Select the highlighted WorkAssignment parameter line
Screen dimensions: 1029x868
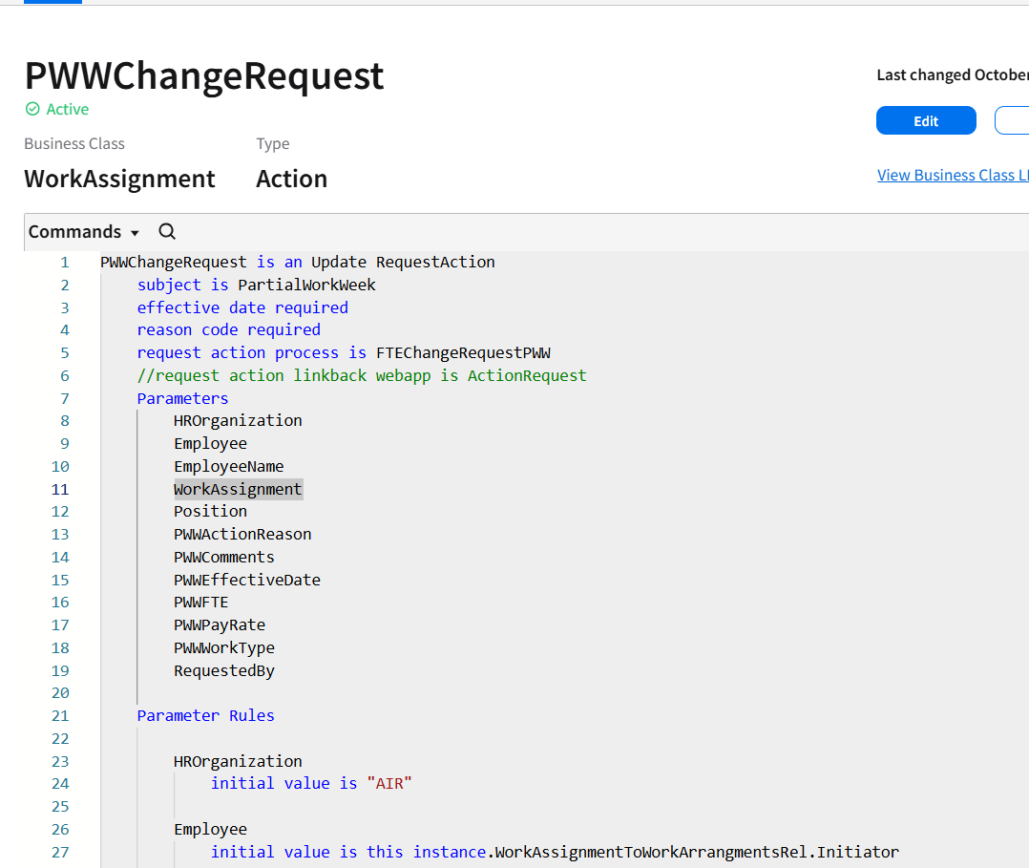pyautogui.click(x=238, y=489)
